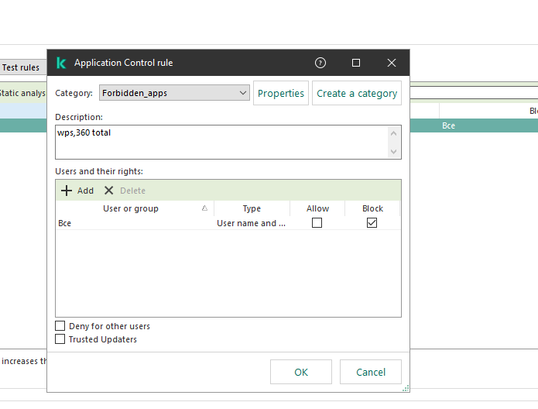Open category Properties button
Screen dimensions: 538x409
click(x=281, y=93)
